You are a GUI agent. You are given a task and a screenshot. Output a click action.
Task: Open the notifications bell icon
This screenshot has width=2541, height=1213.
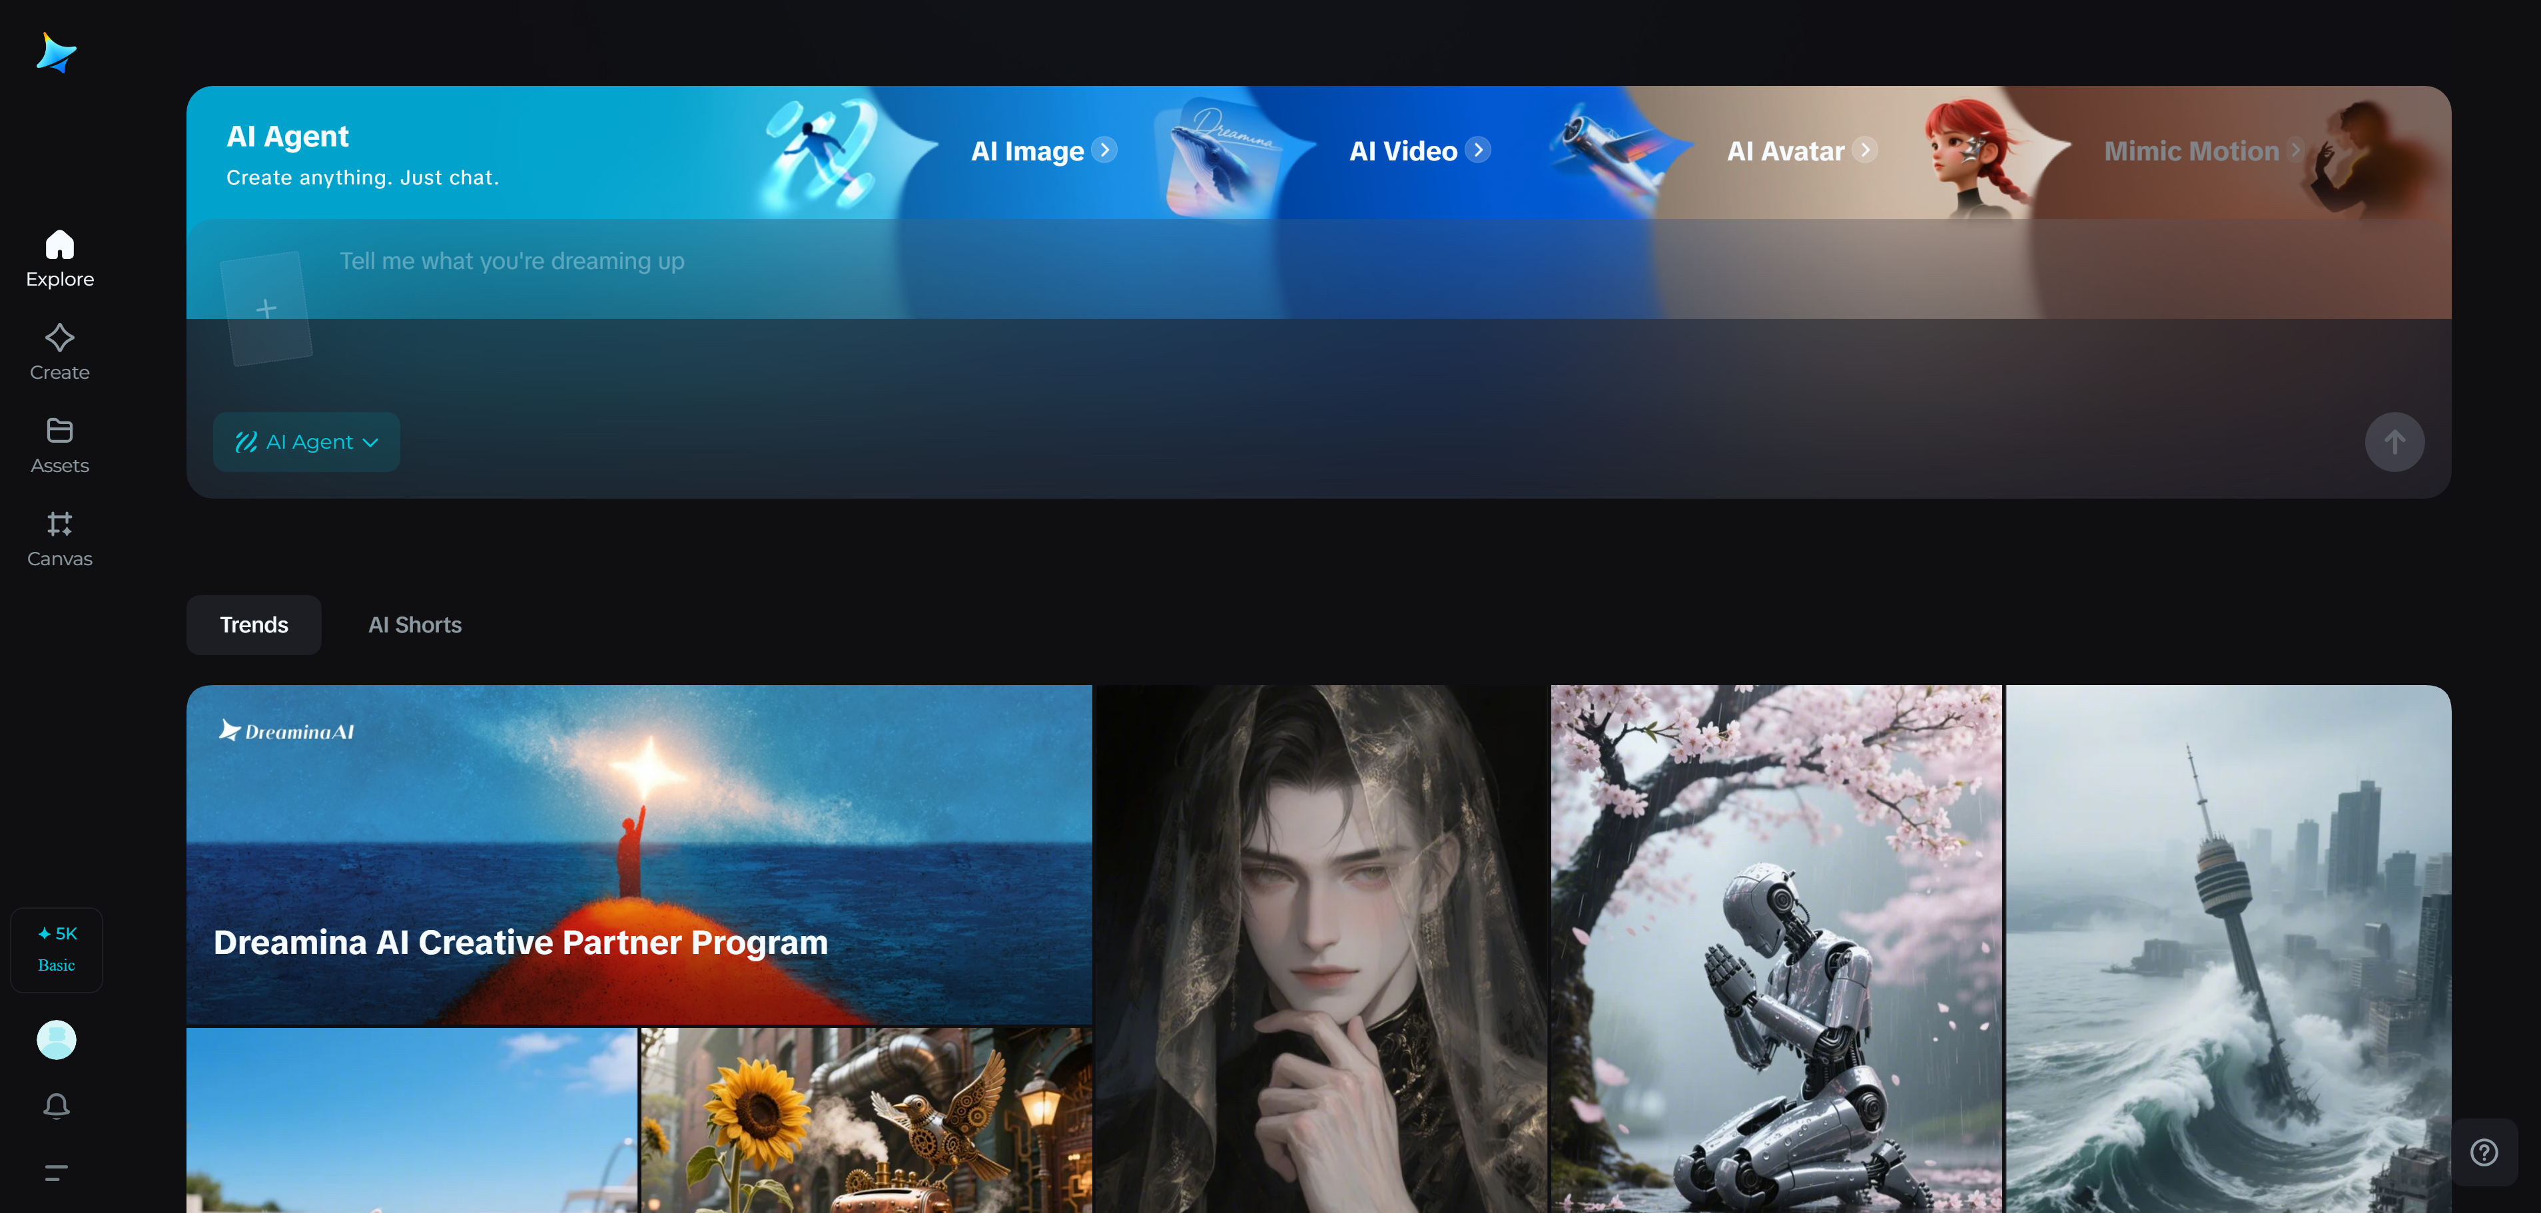pos(56,1106)
